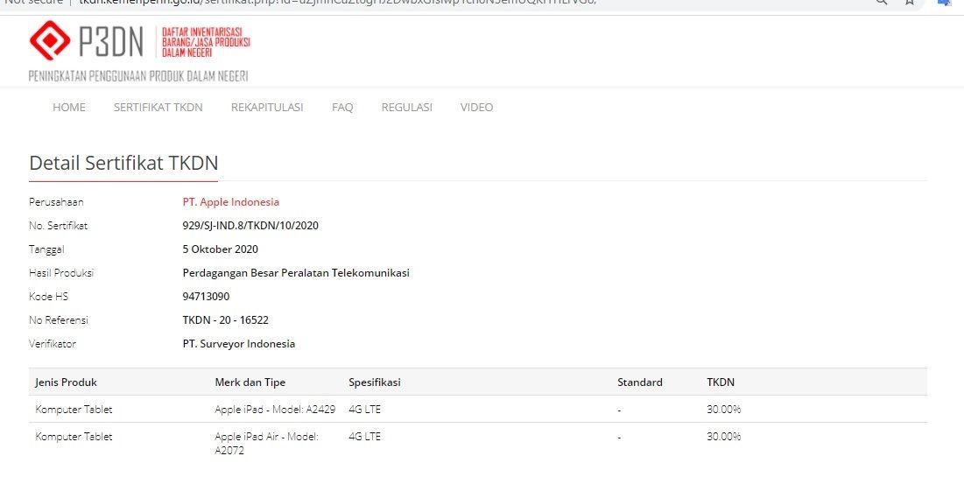Select the REGULASI nav item
This screenshot has height=491, width=964.
tap(406, 108)
